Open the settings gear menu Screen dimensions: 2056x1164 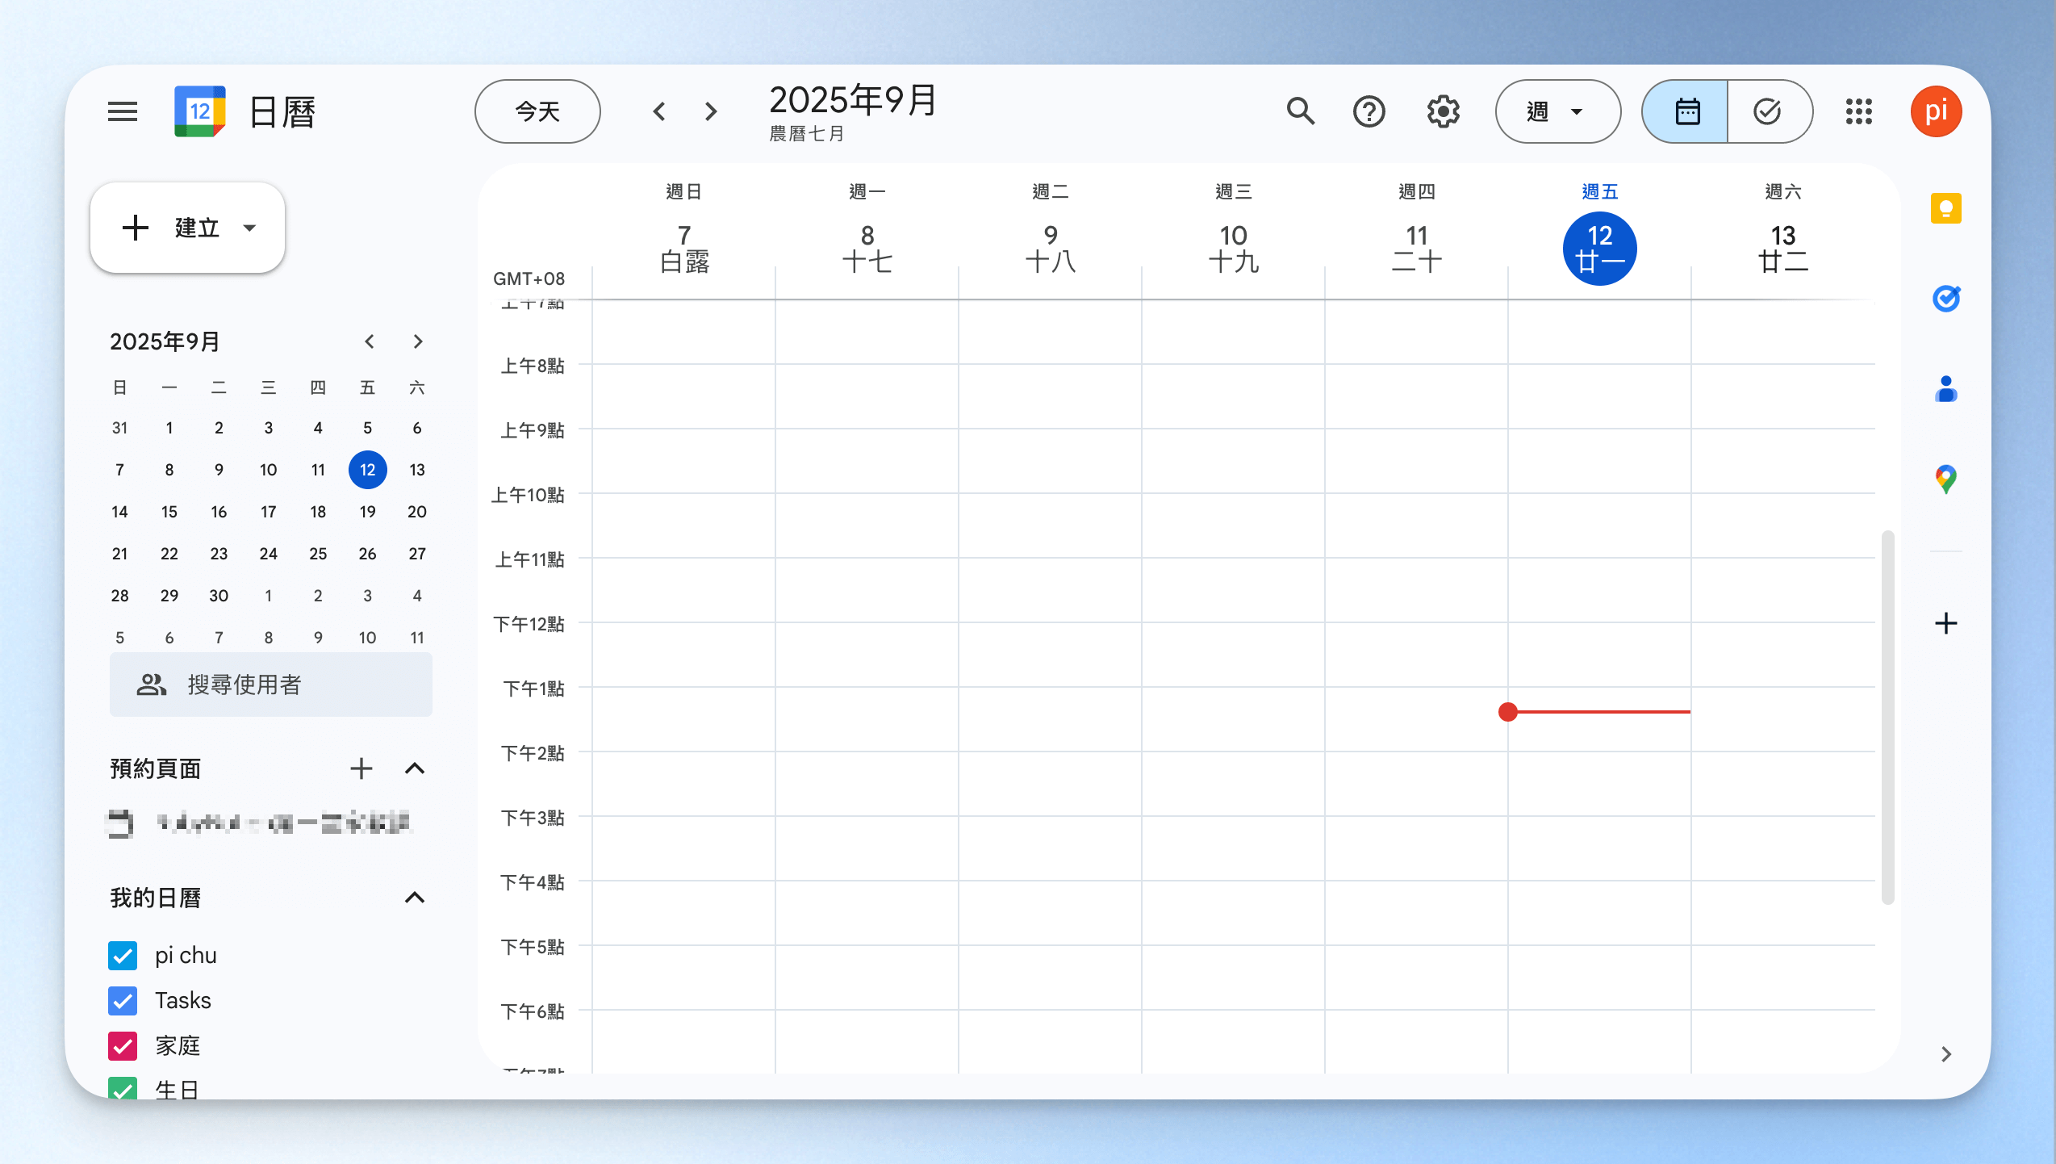(x=1443, y=111)
